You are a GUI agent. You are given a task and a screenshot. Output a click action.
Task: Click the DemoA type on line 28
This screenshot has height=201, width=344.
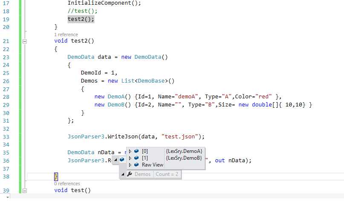pyautogui.click(x=116, y=97)
